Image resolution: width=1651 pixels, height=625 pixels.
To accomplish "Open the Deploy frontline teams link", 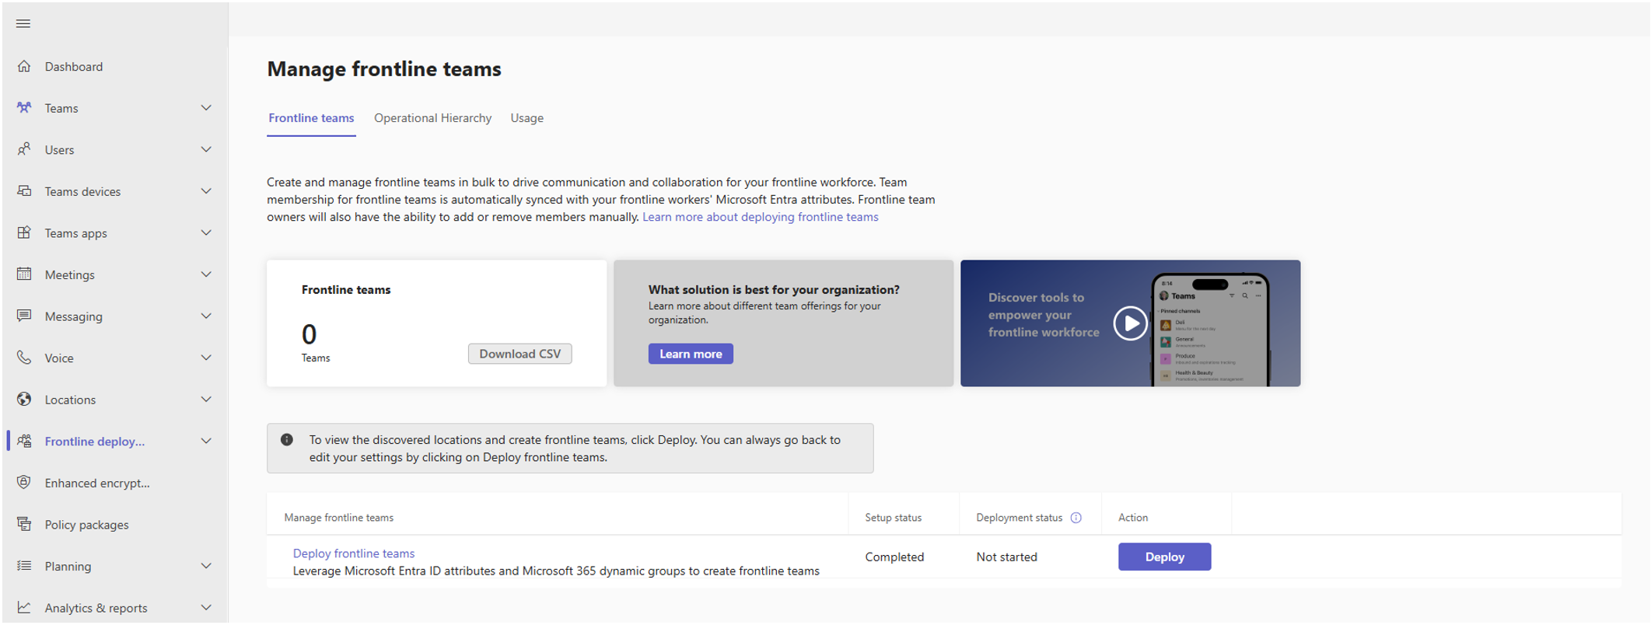I will coord(353,553).
